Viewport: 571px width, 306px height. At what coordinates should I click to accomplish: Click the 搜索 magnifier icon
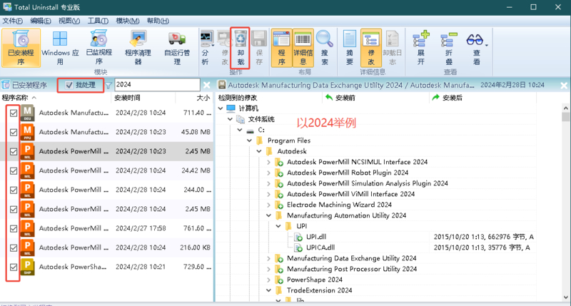tap(325, 47)
